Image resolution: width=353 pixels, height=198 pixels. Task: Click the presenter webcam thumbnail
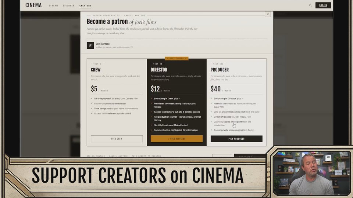pyautogui.click(x=311, y=173)
